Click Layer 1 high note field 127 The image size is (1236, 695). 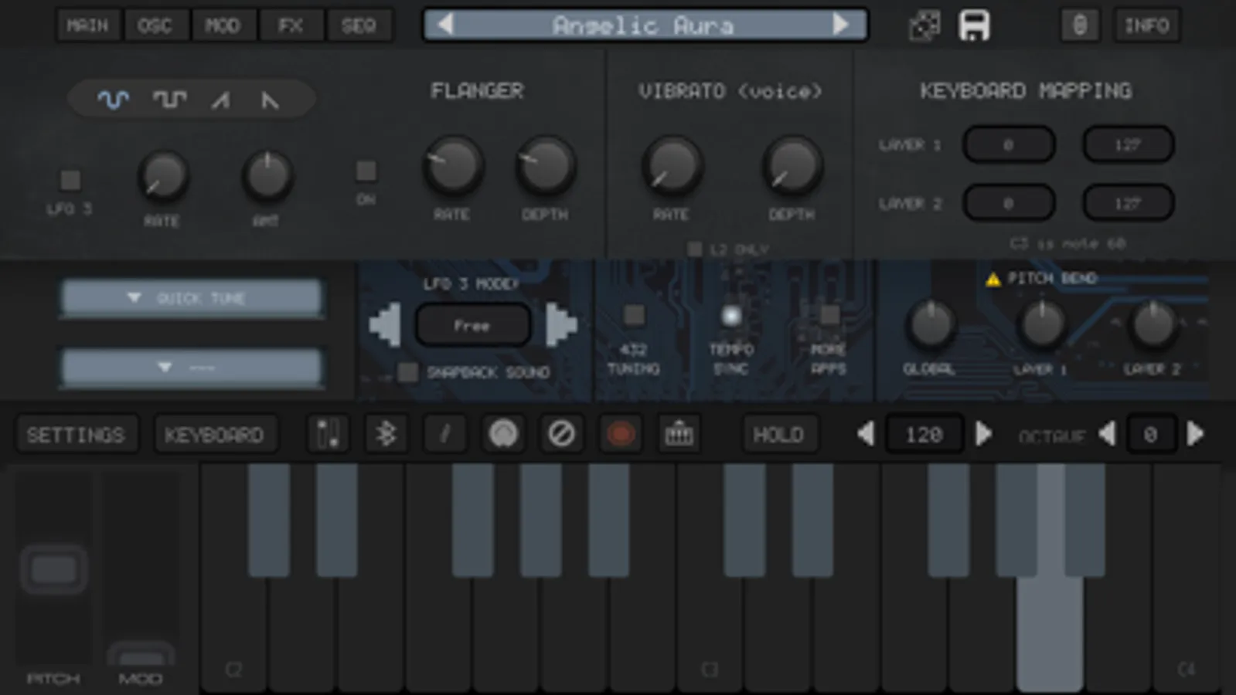[1129, 144]
